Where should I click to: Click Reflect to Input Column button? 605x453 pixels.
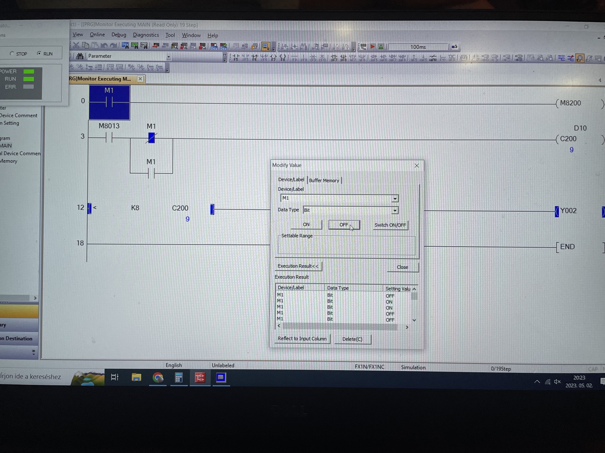coord(302,338)
